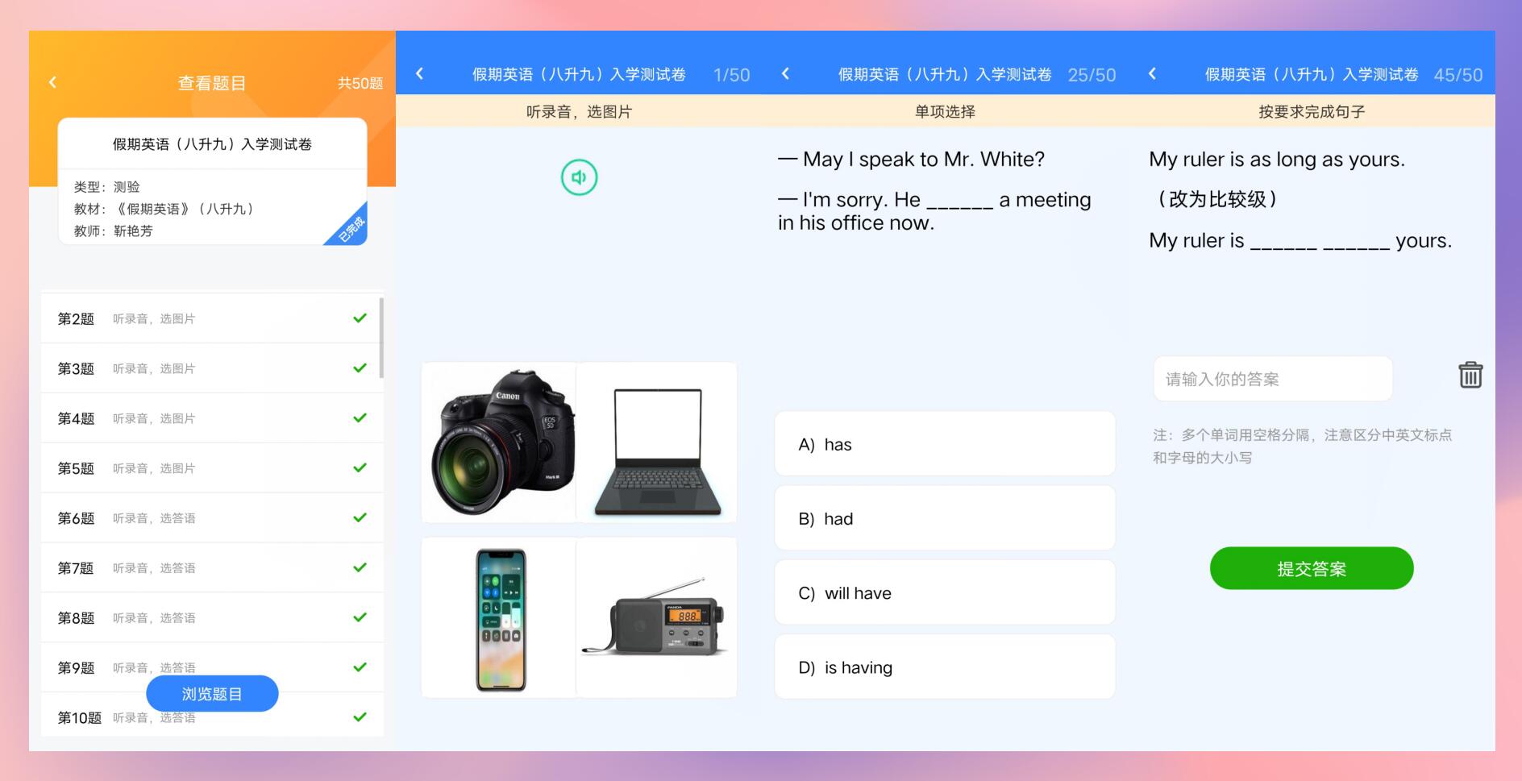
Task: Open 第2题 in the question list
Action: (x=211, y=318)
